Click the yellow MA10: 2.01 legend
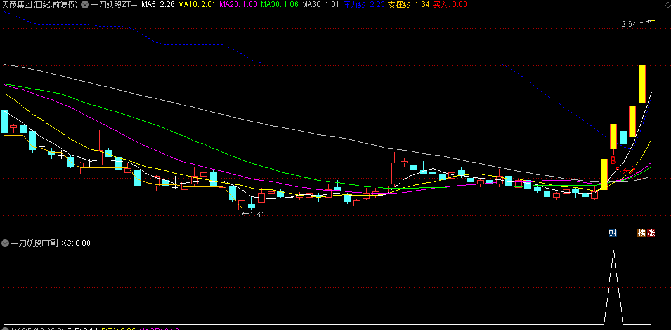This screenshot has width=671, height=330. 197,4
